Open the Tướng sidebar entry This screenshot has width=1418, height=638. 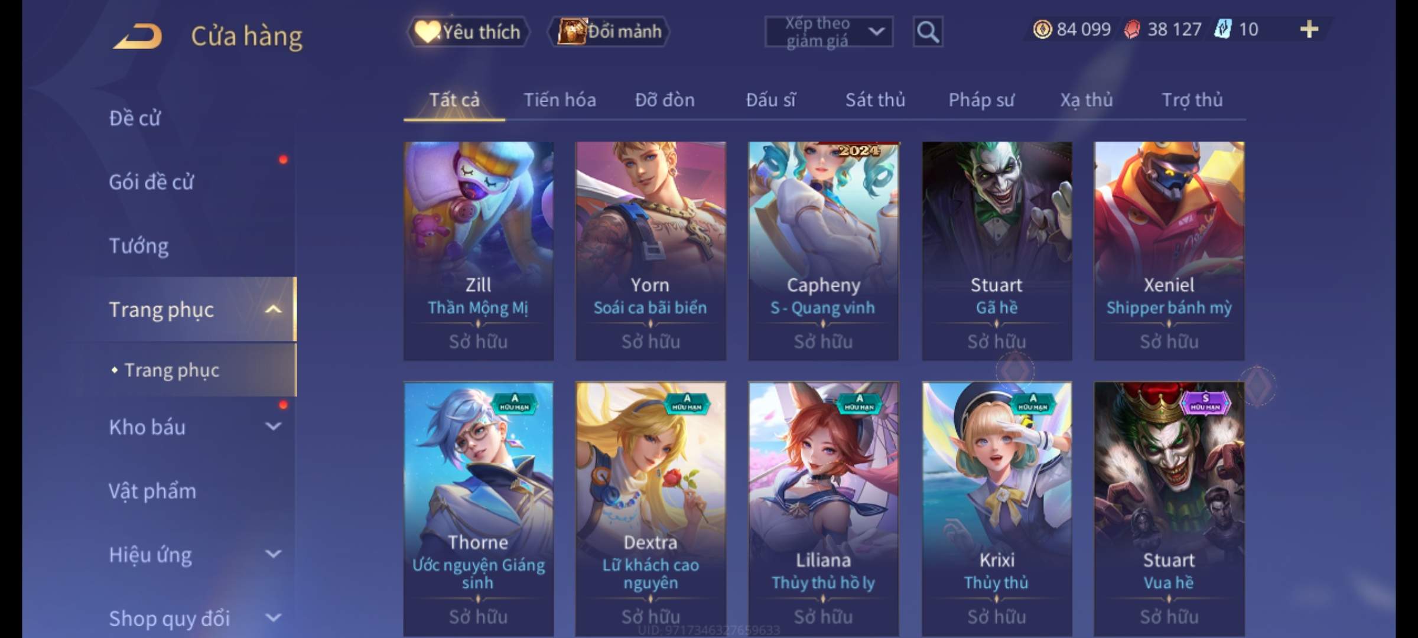pyautogui.click(x=139, y=246)
